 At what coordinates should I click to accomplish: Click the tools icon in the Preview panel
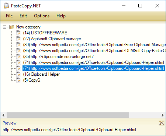[x=162, y=123]
